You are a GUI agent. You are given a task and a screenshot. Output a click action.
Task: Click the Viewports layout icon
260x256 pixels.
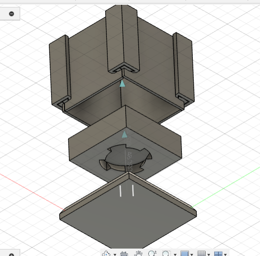[218, 254]
